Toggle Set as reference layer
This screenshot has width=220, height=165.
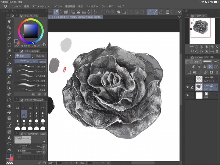tap(199, 67)
